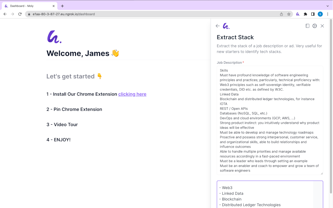The image size is (333, 208).
Task: Click the extracted stack results box
Action: click(x=270, y=194)
